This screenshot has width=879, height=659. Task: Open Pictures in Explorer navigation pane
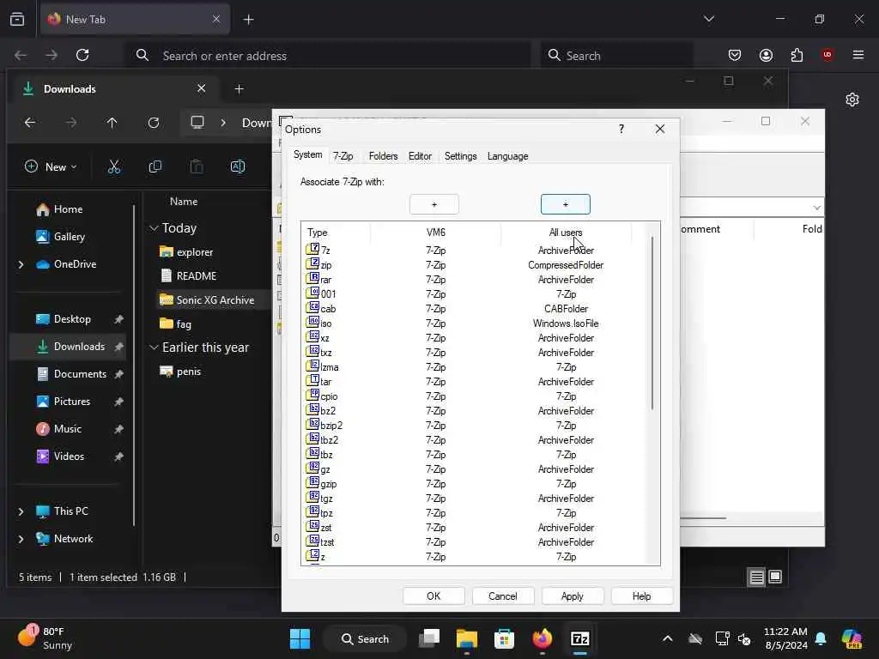coord(72,402)
